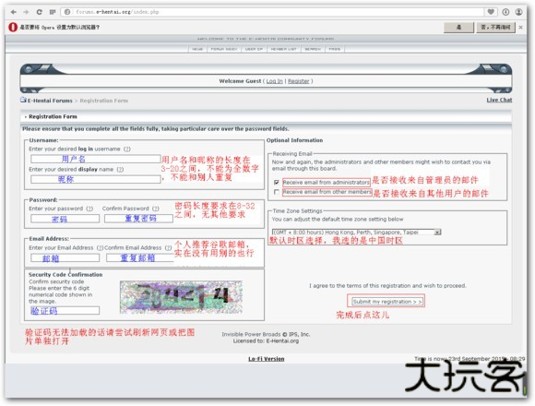Open the USER CP navigation item
This screenshot has height=406, width=535.
(x=254, y=49)
